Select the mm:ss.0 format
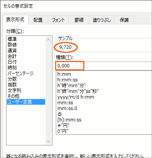152x158 pixels. coord(67,109)
